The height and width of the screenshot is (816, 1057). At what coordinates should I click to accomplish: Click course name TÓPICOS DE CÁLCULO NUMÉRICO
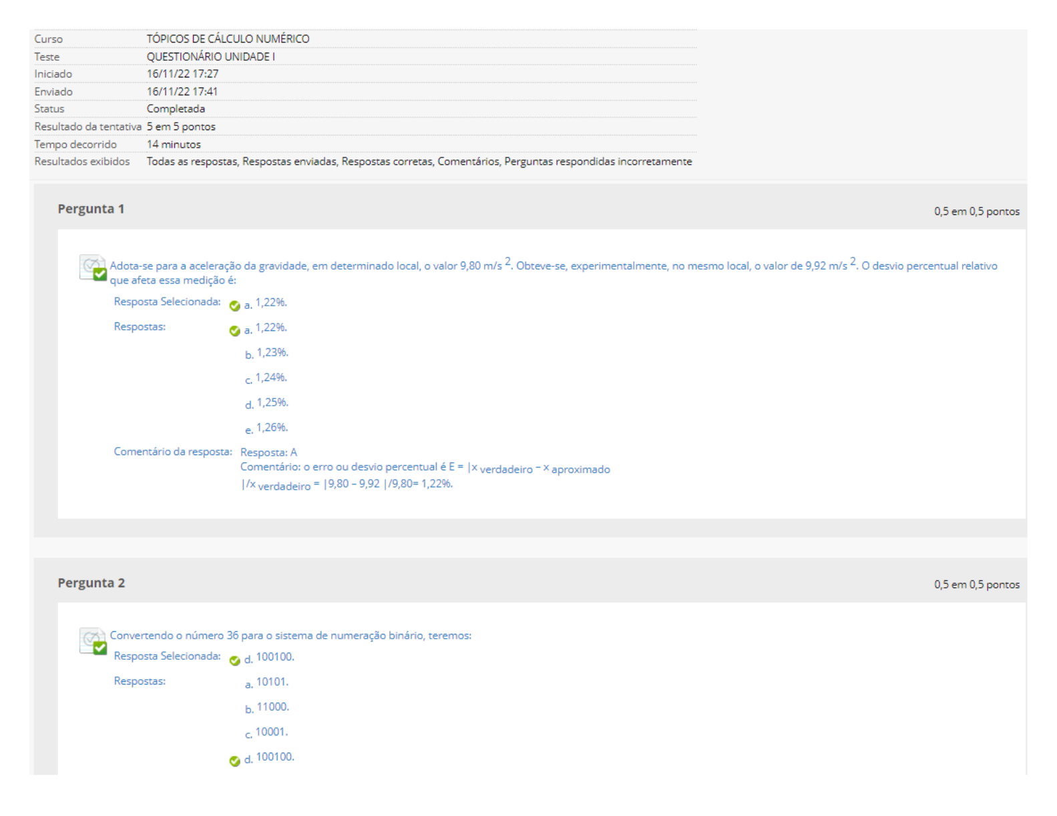point(228,39)
